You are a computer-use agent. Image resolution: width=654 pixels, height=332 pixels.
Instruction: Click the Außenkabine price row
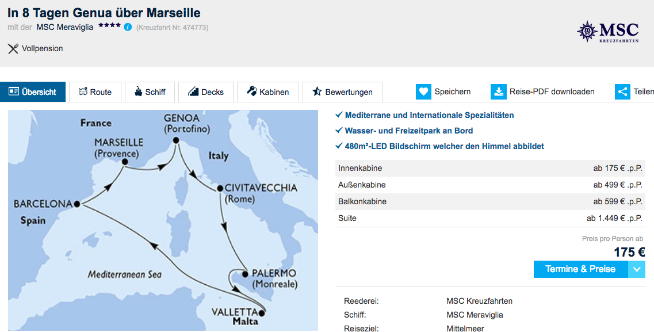(x=490, y=185)
